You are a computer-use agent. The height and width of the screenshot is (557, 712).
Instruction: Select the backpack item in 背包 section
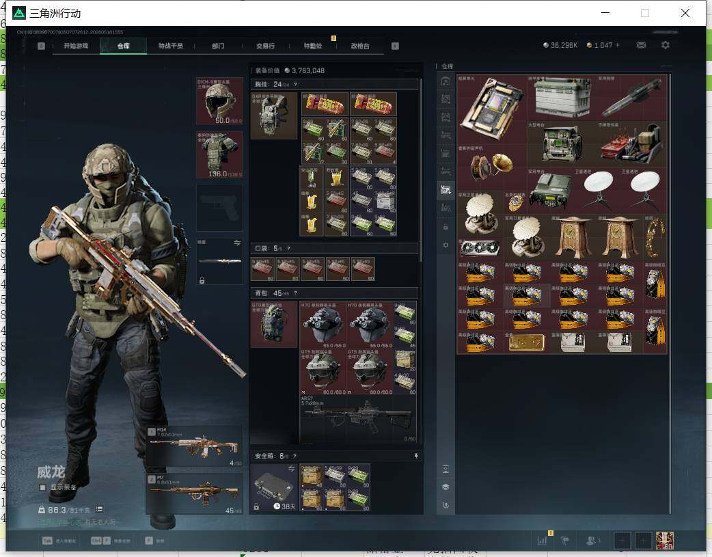[274, 325]
